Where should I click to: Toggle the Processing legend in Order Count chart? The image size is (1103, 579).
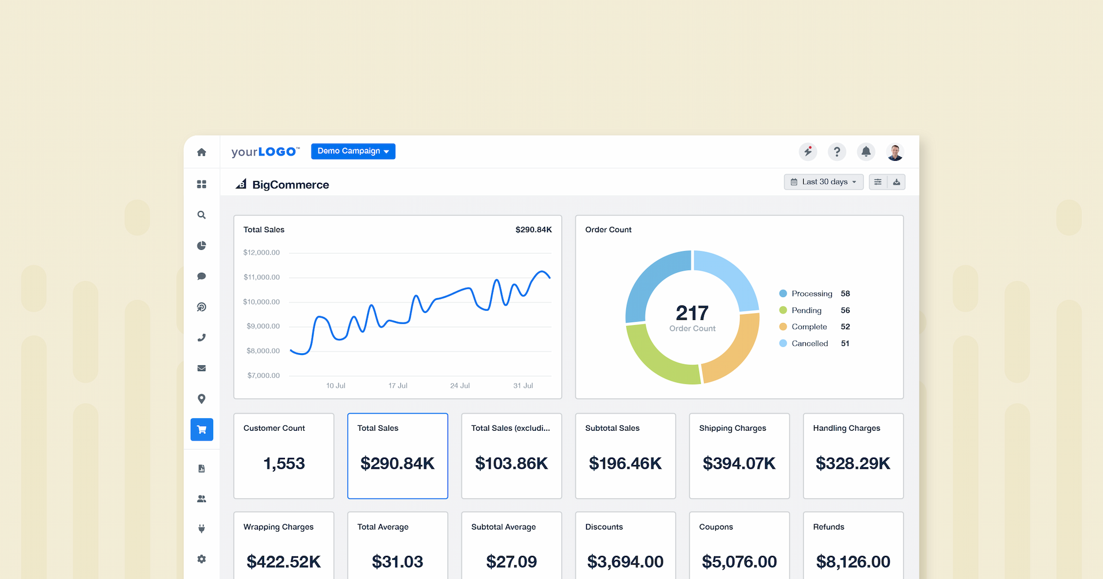(811, 293)
